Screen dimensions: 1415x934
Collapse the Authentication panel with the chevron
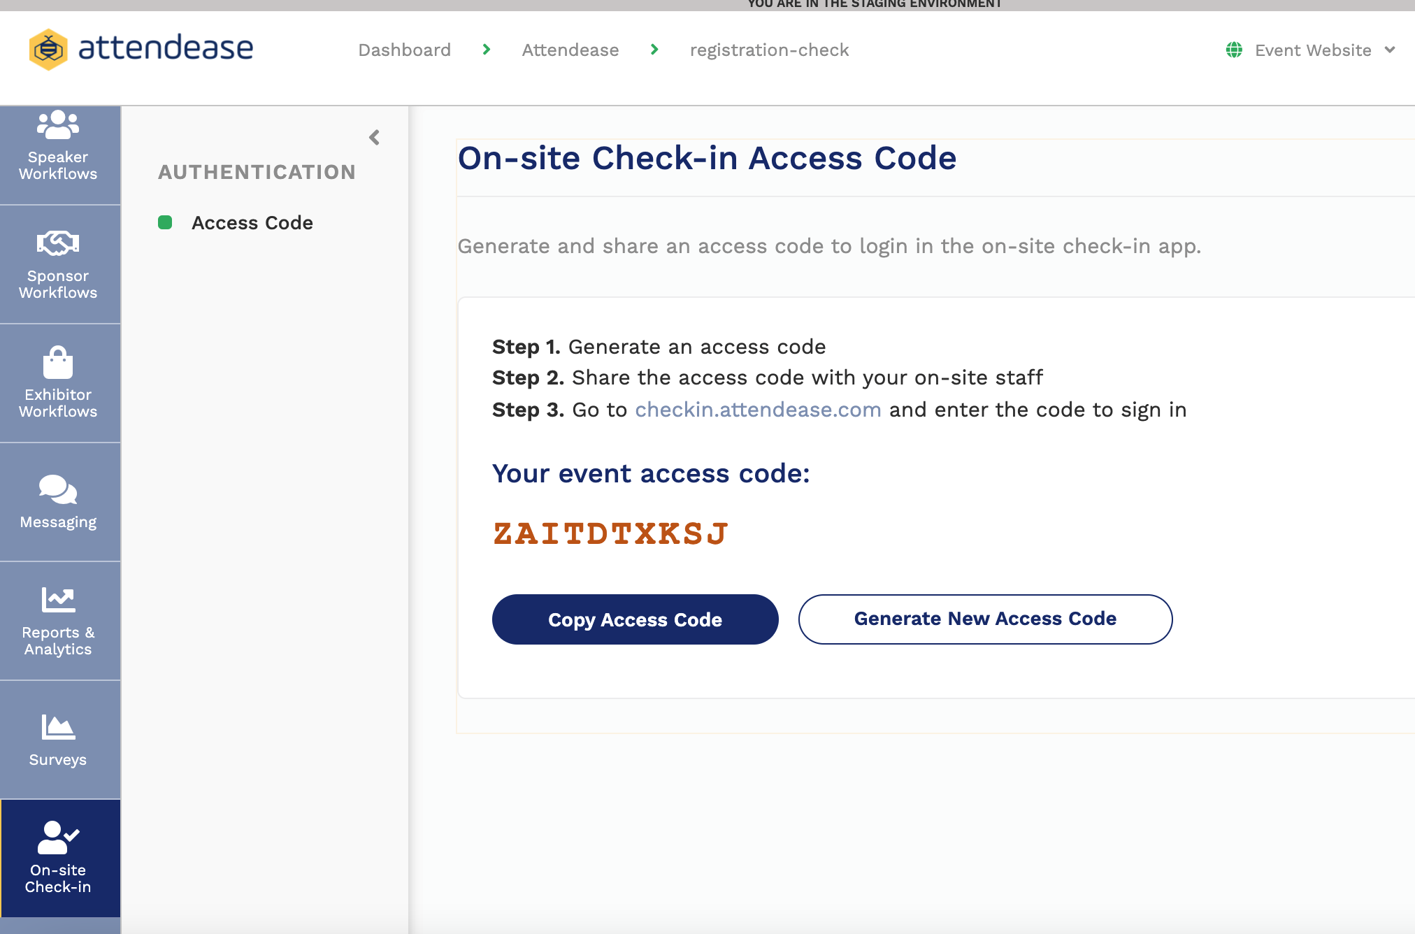click(374, 138)
